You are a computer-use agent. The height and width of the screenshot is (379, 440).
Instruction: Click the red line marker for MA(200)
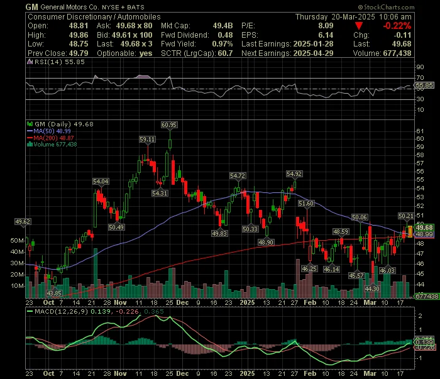pyautogui.click(x=30, y=138)
